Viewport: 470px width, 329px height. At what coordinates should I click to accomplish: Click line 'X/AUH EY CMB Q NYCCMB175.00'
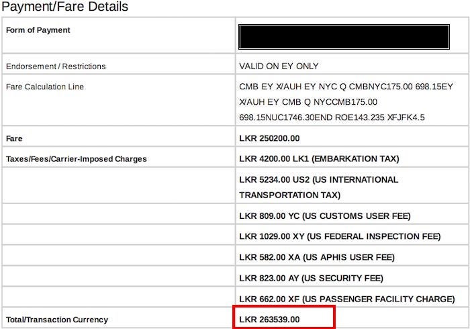[x=308, y=102]
